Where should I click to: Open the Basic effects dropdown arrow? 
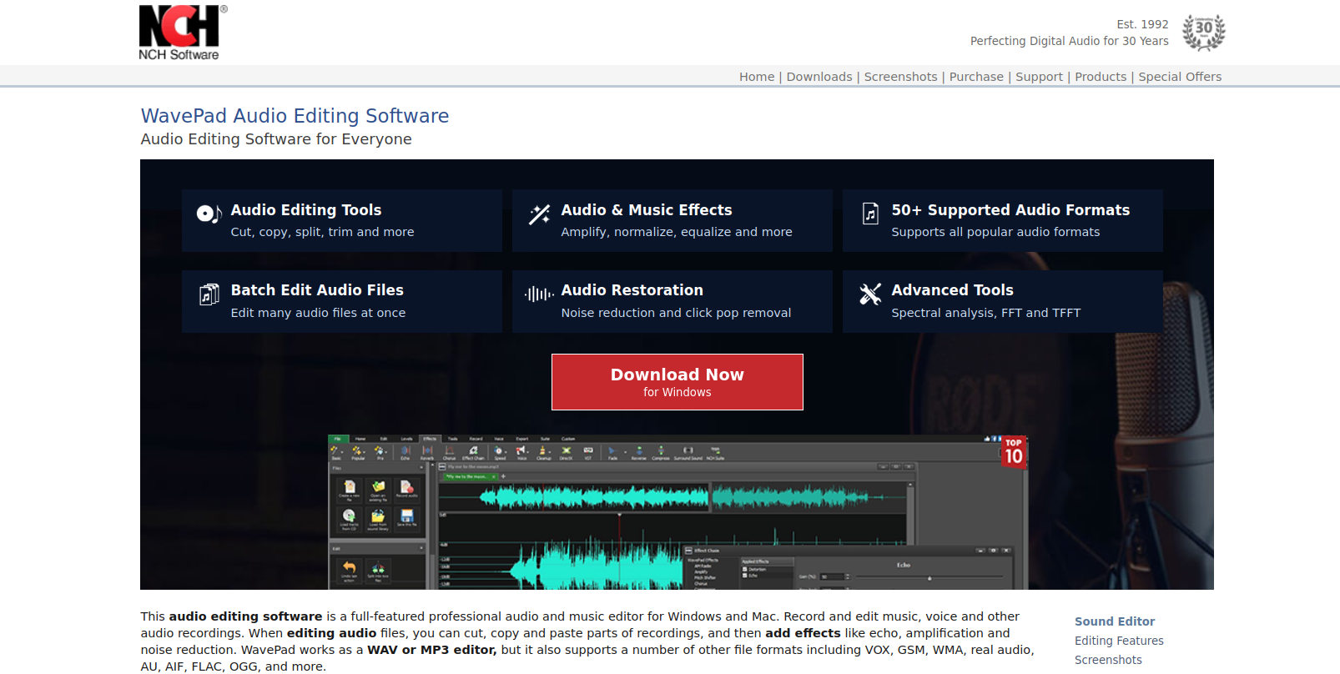(343, 450)
